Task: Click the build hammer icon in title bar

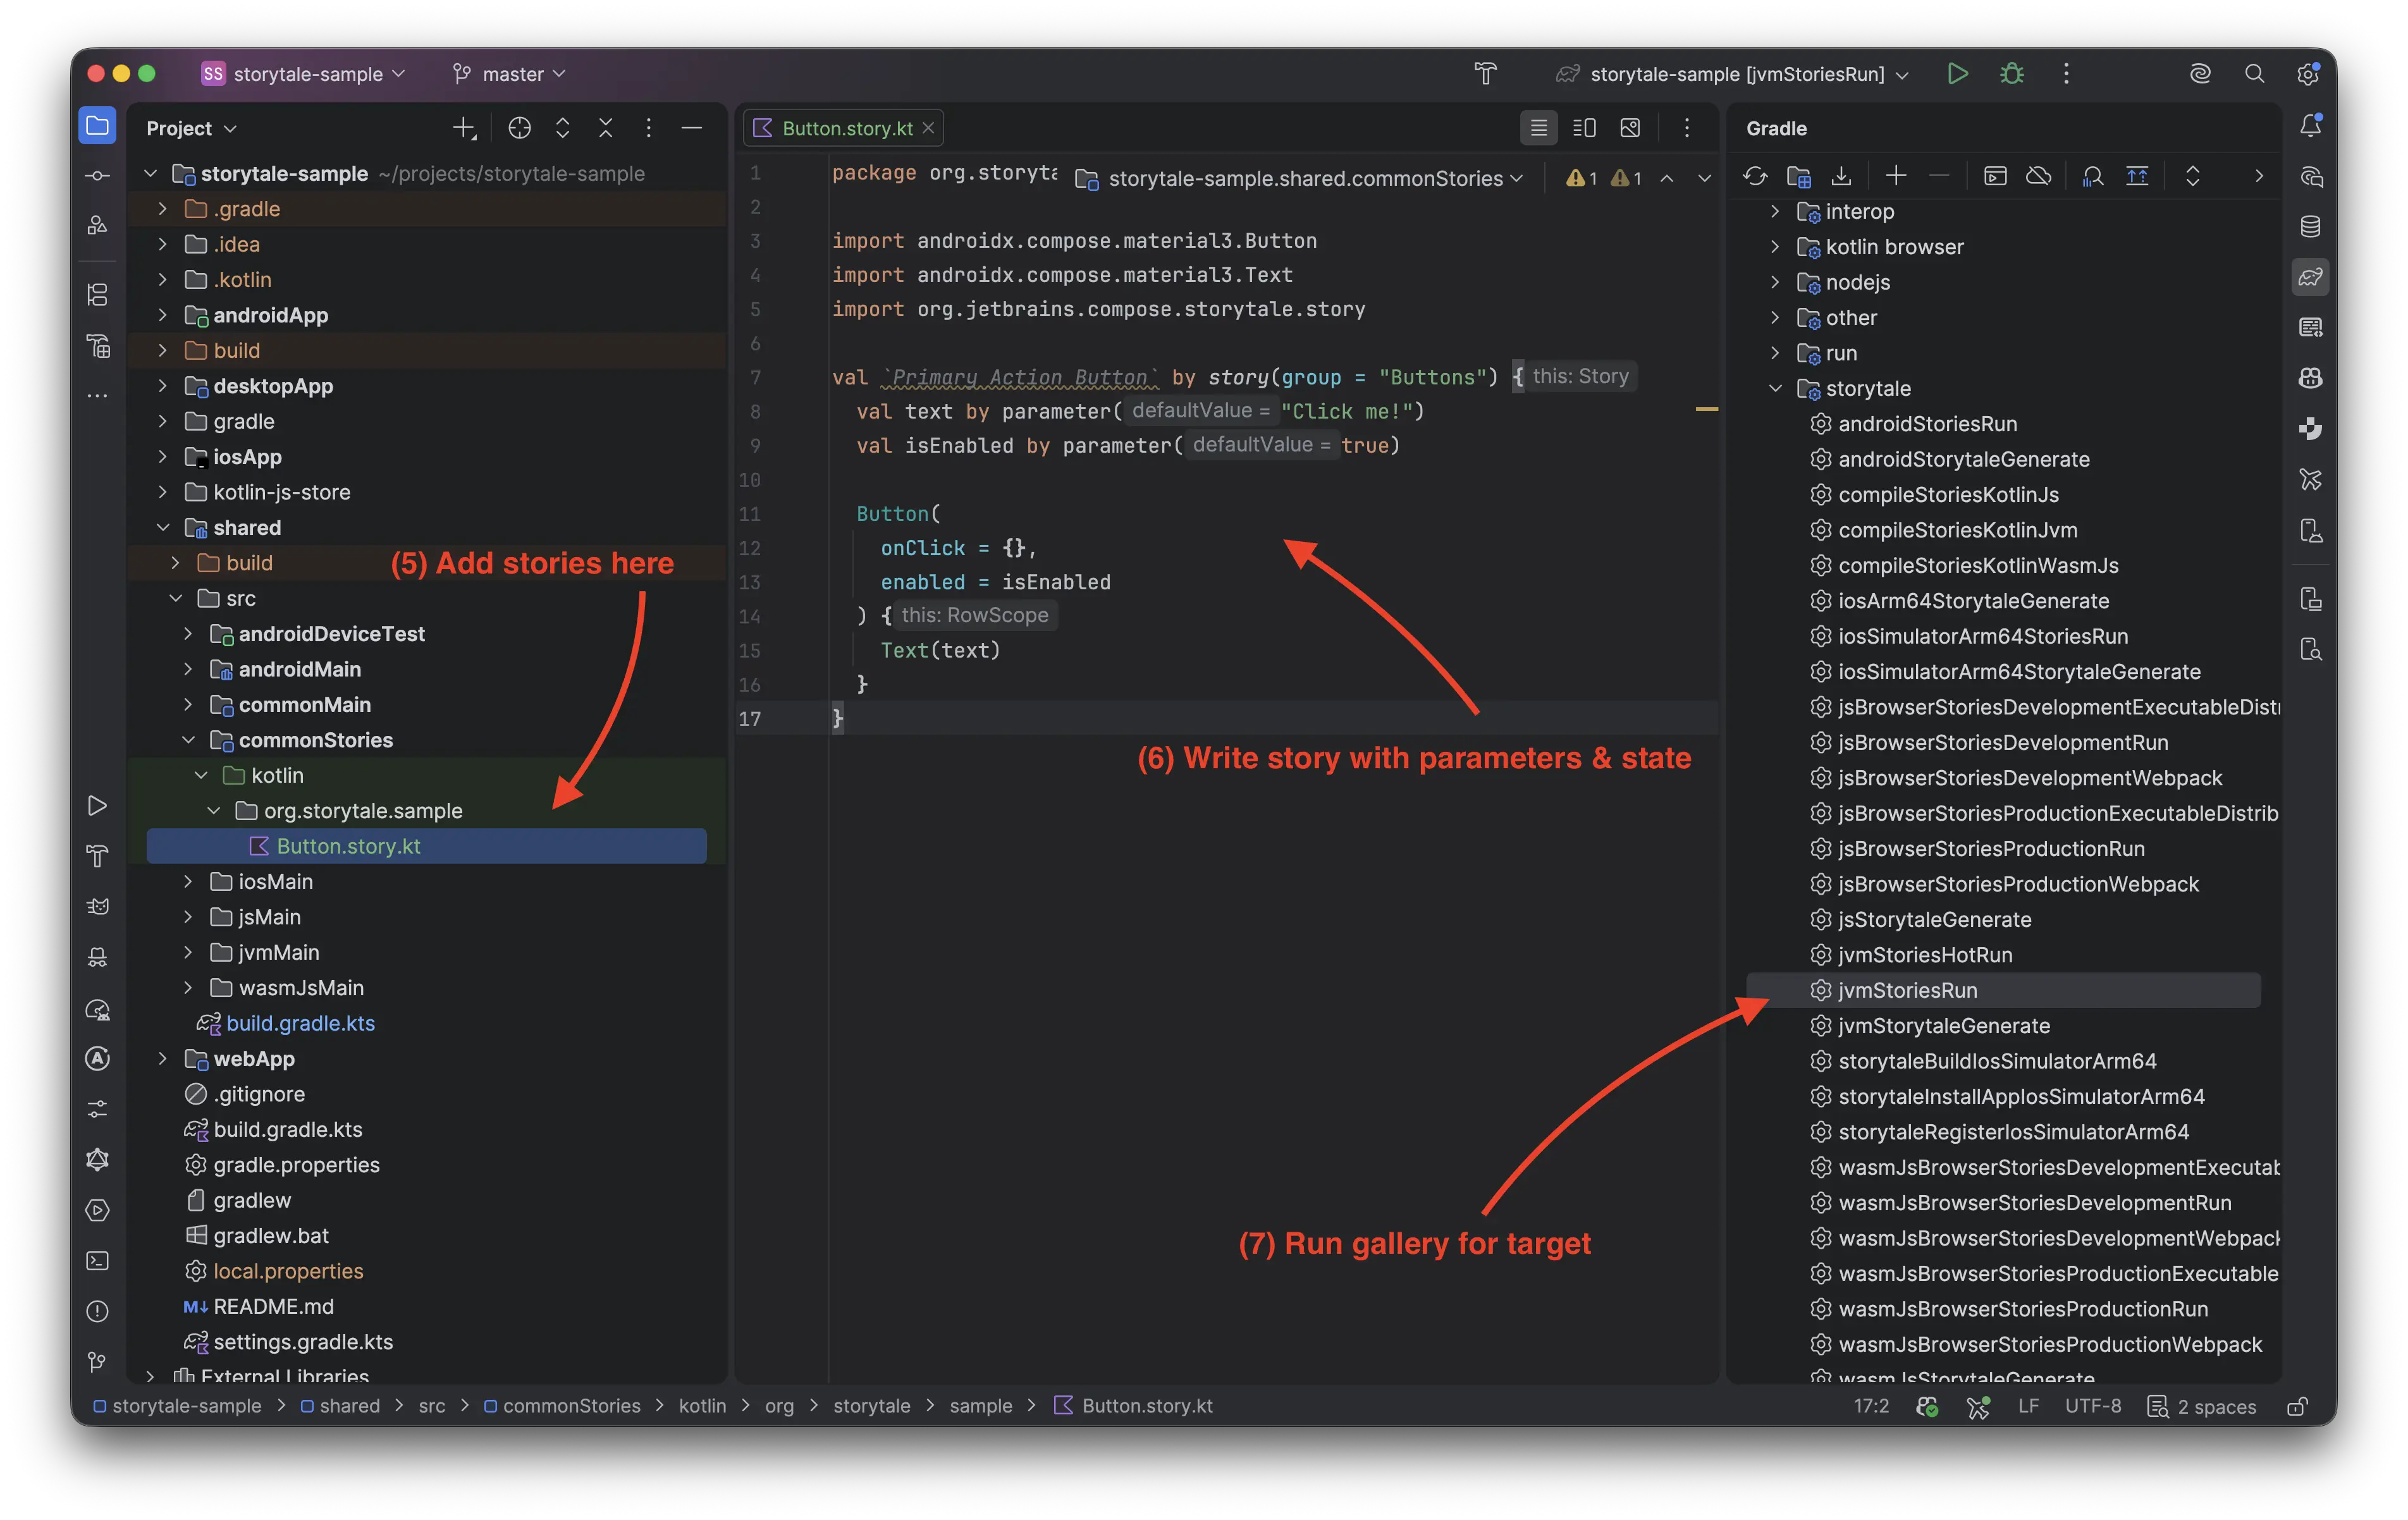Action: click(x=1486, y=74)
